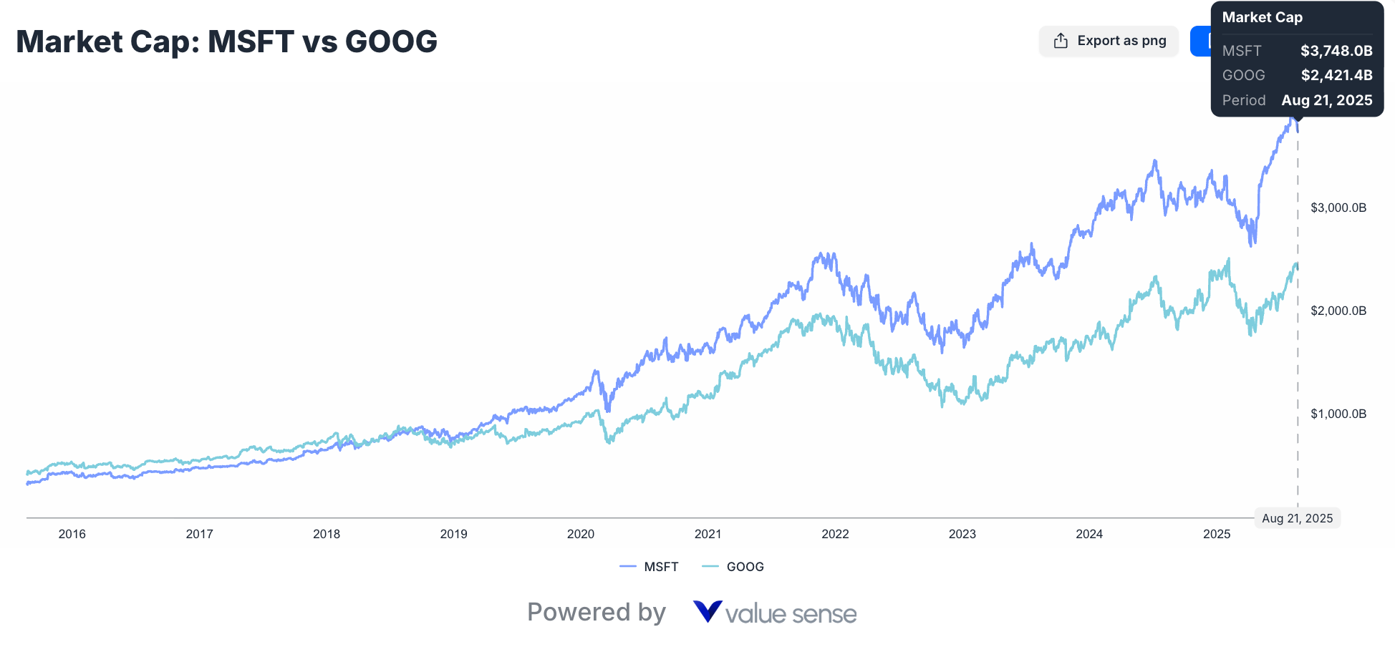Screen dimensions: 1395x647
Task: Open the Period value Aug 21, 2025
Action: point(1327,100)
